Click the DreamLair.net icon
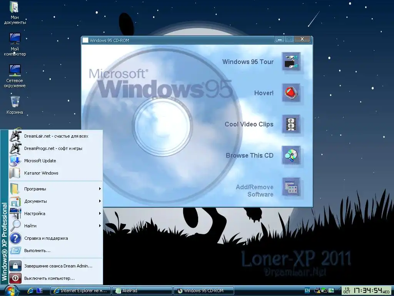The width and height of the screenshot is (394, 296). (x=15, y=136)
